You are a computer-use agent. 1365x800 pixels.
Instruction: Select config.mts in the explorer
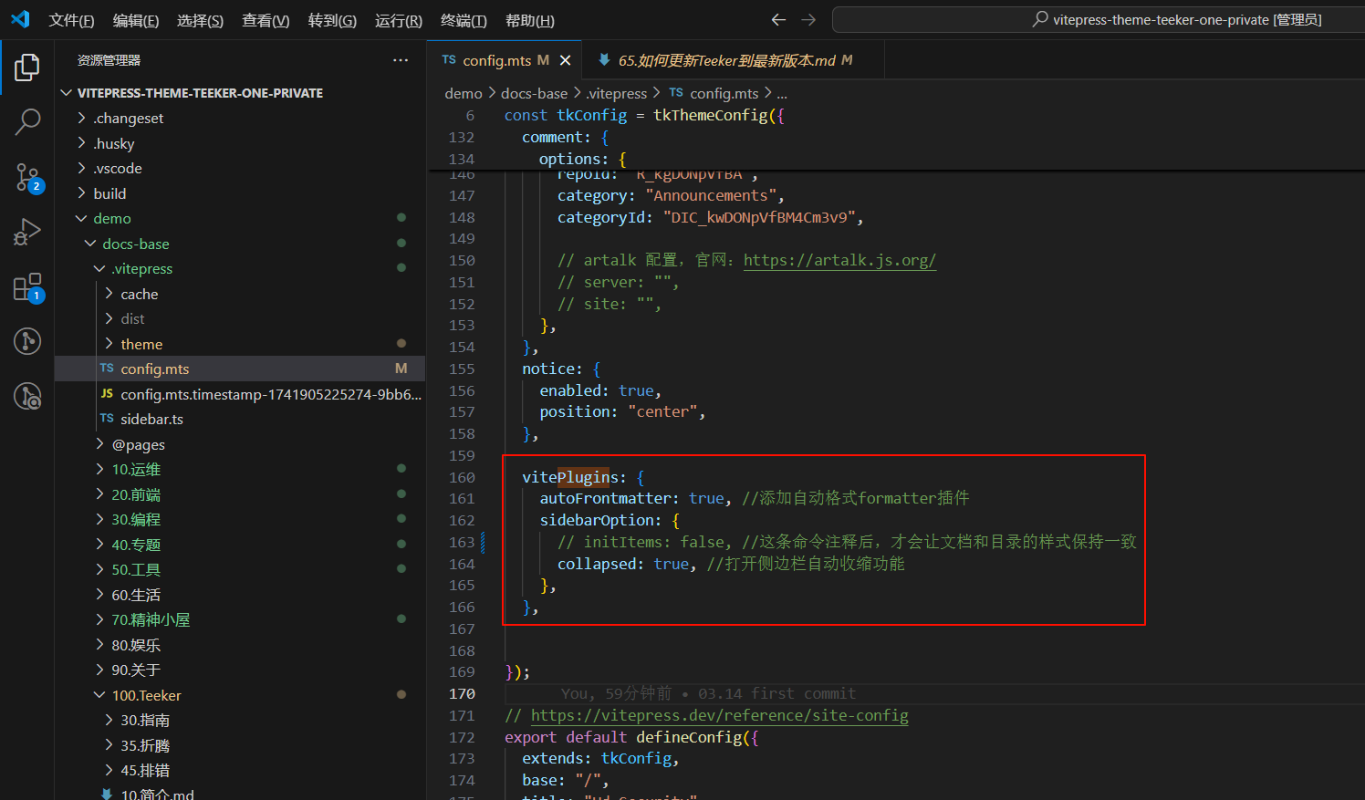pos(240,369)
